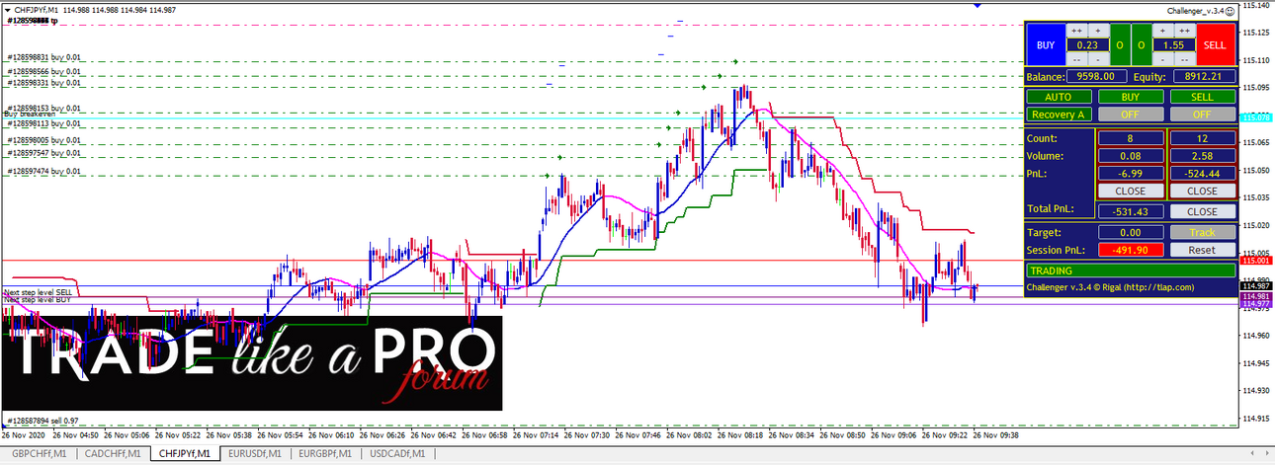
Task: Click the Session PnL value -491.90
Action: (x=1131, y=250)
